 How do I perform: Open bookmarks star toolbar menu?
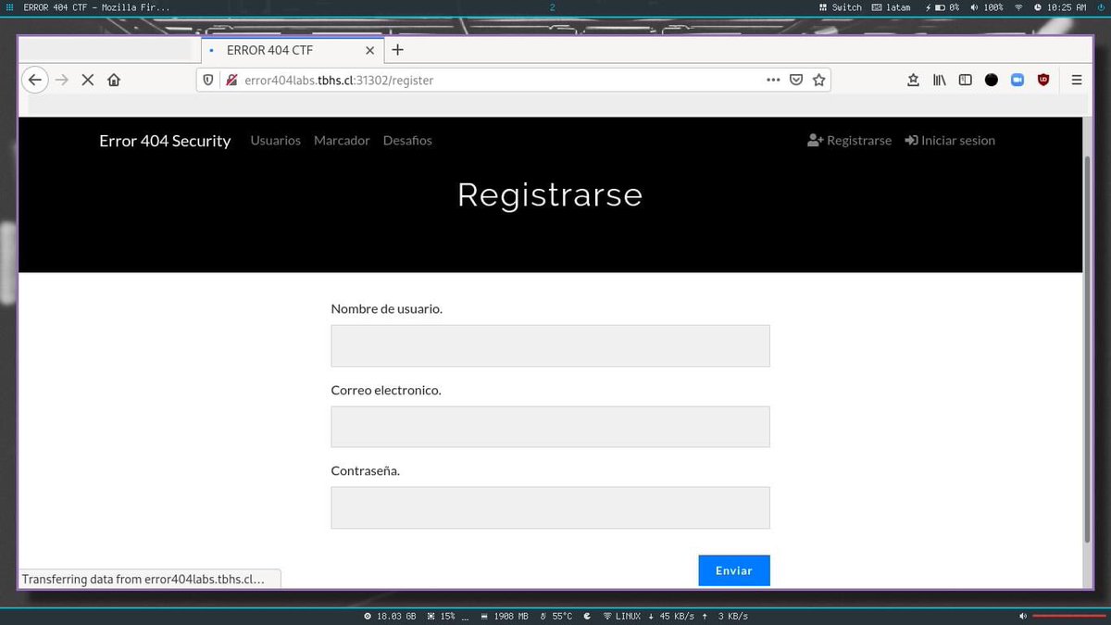[x=913, y=81]
